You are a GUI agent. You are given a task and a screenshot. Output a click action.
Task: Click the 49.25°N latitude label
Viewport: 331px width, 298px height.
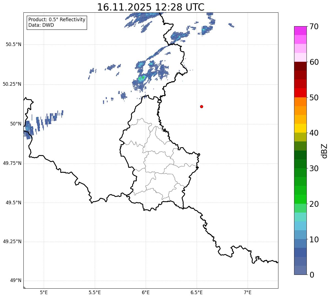[x=12, y=242]
